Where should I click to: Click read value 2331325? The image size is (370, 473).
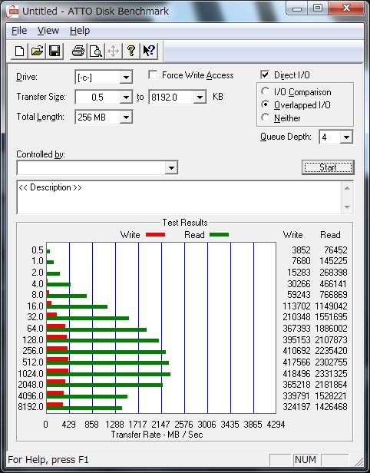pyautogui.click(x=331, y=373)
